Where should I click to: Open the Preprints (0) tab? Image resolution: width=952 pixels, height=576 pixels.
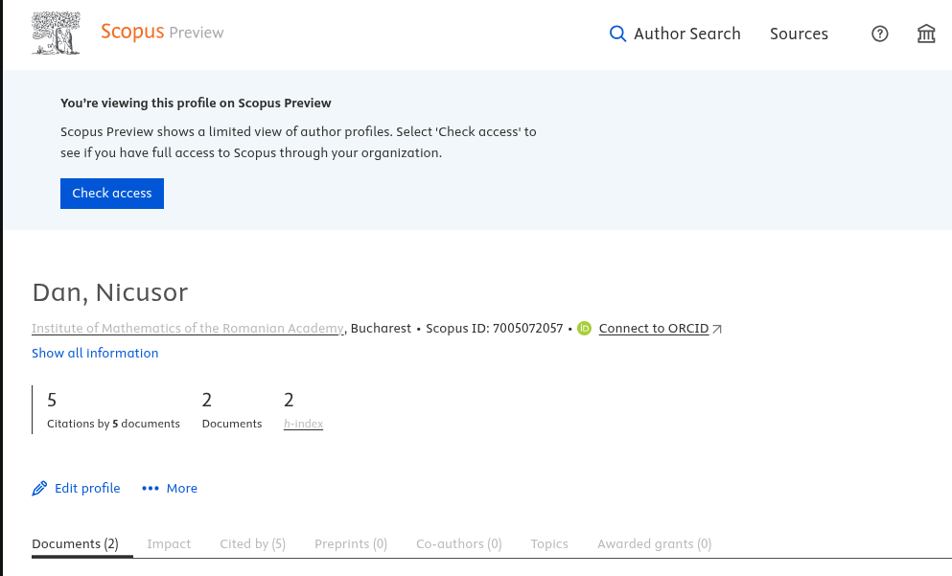tap(351, 543)
